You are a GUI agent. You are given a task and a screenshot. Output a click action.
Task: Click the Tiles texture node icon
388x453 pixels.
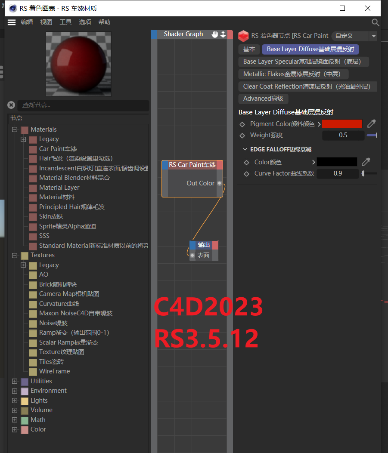click(33, 362)
